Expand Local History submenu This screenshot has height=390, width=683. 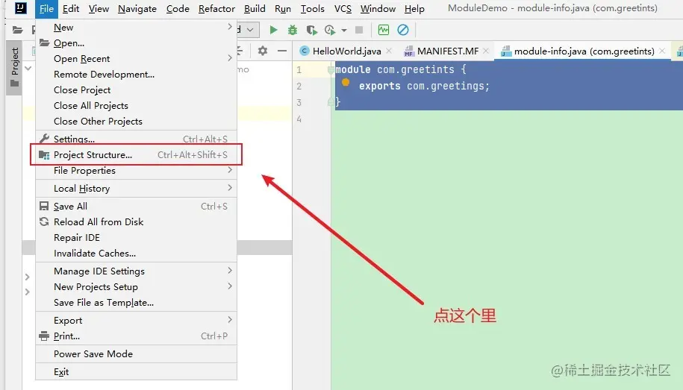[x=136, y=189]
